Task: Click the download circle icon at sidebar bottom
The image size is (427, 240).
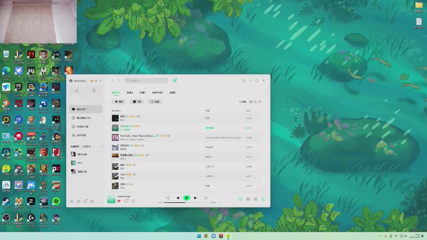Action: 72,202
